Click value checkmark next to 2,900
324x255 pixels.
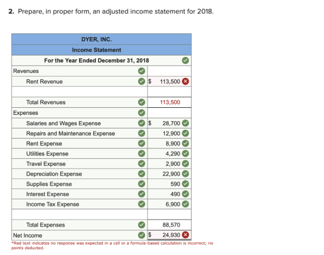(x=185, y=163)
